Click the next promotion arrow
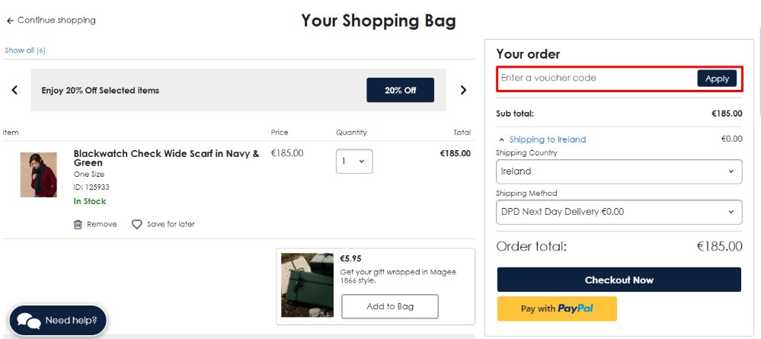 463,90
